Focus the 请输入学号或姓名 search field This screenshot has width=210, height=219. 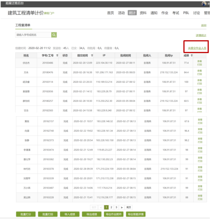(33, 35)
